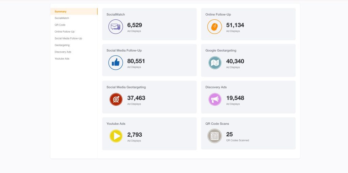The image size is (348, 173).
Task: Click the Social Media Geotargeting card heading
Action: 126,87
